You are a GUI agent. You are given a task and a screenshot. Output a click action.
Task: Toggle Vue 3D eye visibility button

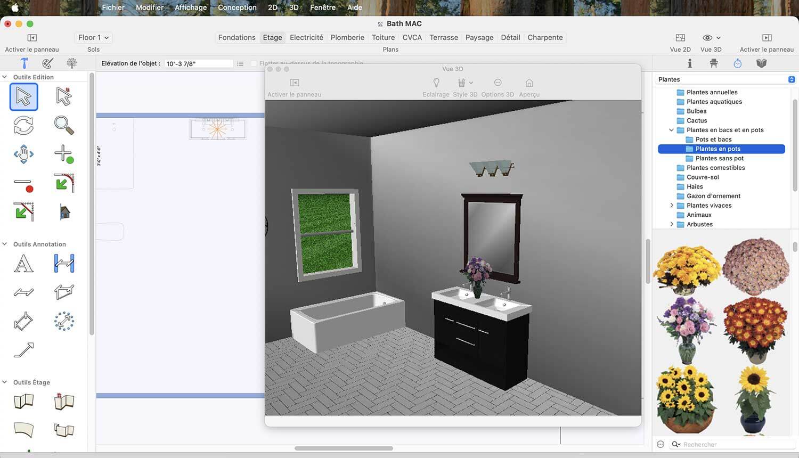point(711,38)
